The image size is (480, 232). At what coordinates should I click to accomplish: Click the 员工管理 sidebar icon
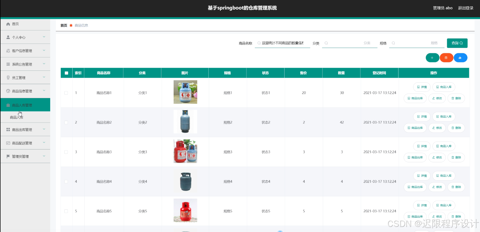8,77
